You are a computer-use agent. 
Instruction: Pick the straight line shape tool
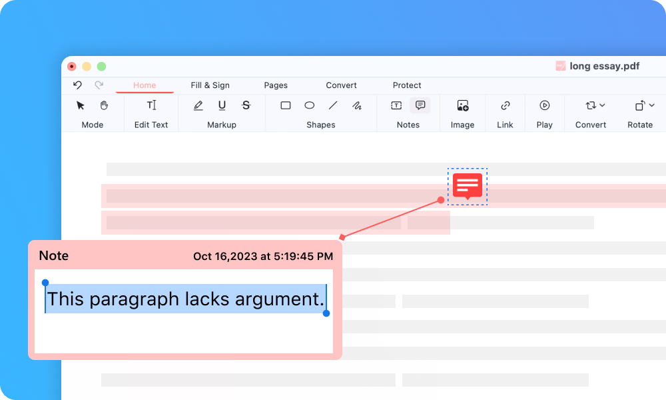pyautogui.click(x=333, y=105)
